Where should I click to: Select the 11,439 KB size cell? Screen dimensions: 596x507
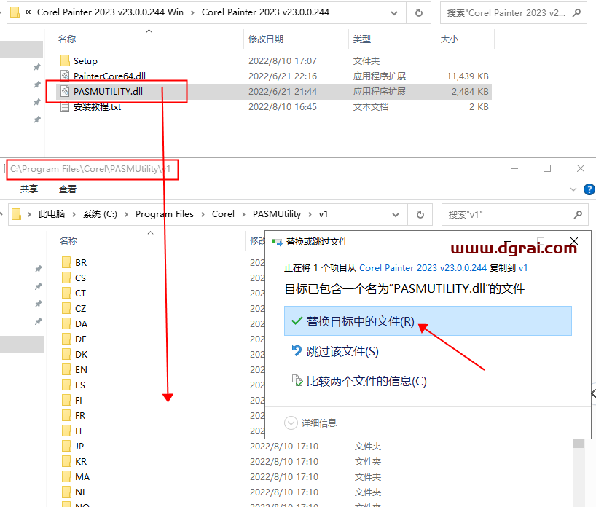(468, 76)
